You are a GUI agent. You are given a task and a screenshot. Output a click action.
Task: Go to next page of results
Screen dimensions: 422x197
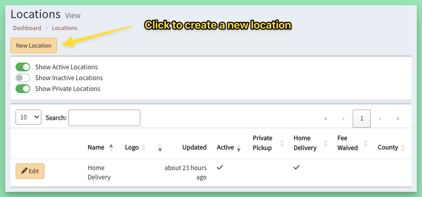pyautogui.click(x=380, y=118)
